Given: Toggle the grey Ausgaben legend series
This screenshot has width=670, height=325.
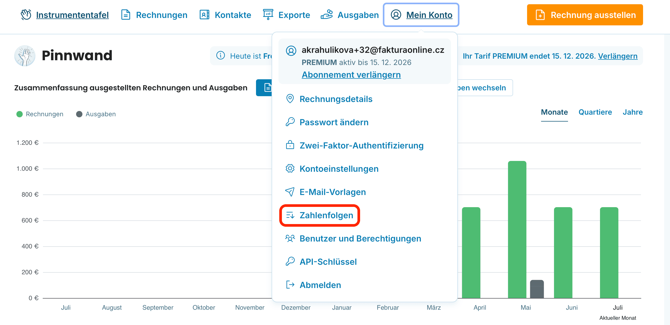Looking at the screenshot, I should pos(96,114).
